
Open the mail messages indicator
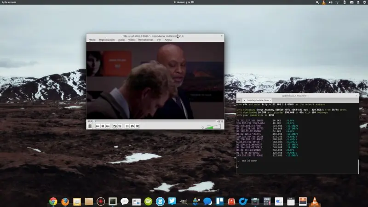[351, 2]
